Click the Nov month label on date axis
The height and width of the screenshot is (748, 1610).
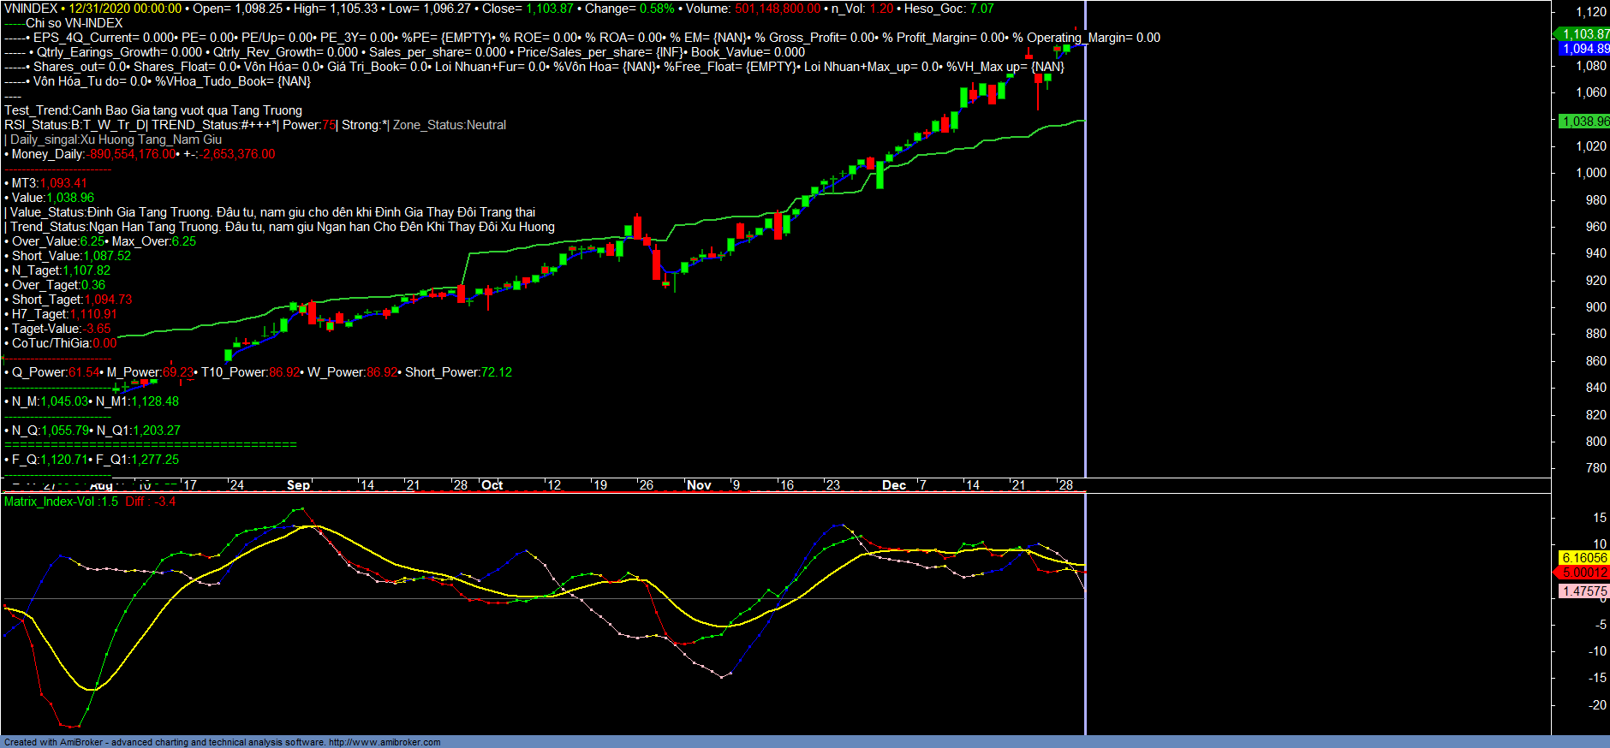(x=699, y=485)
